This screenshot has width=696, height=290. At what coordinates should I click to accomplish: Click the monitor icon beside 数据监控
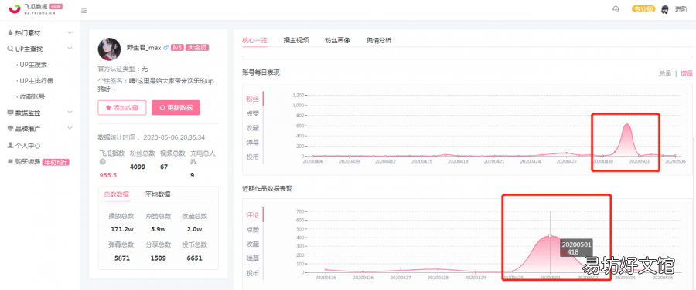point(10,113)
